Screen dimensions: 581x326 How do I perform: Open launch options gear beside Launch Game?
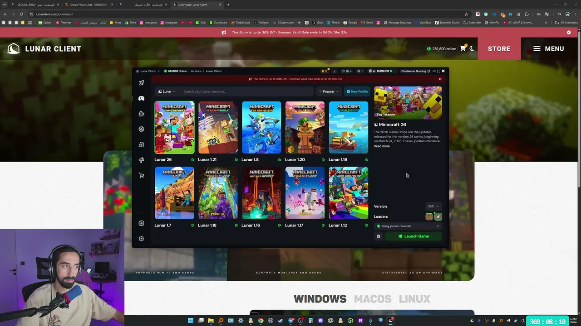379,236
